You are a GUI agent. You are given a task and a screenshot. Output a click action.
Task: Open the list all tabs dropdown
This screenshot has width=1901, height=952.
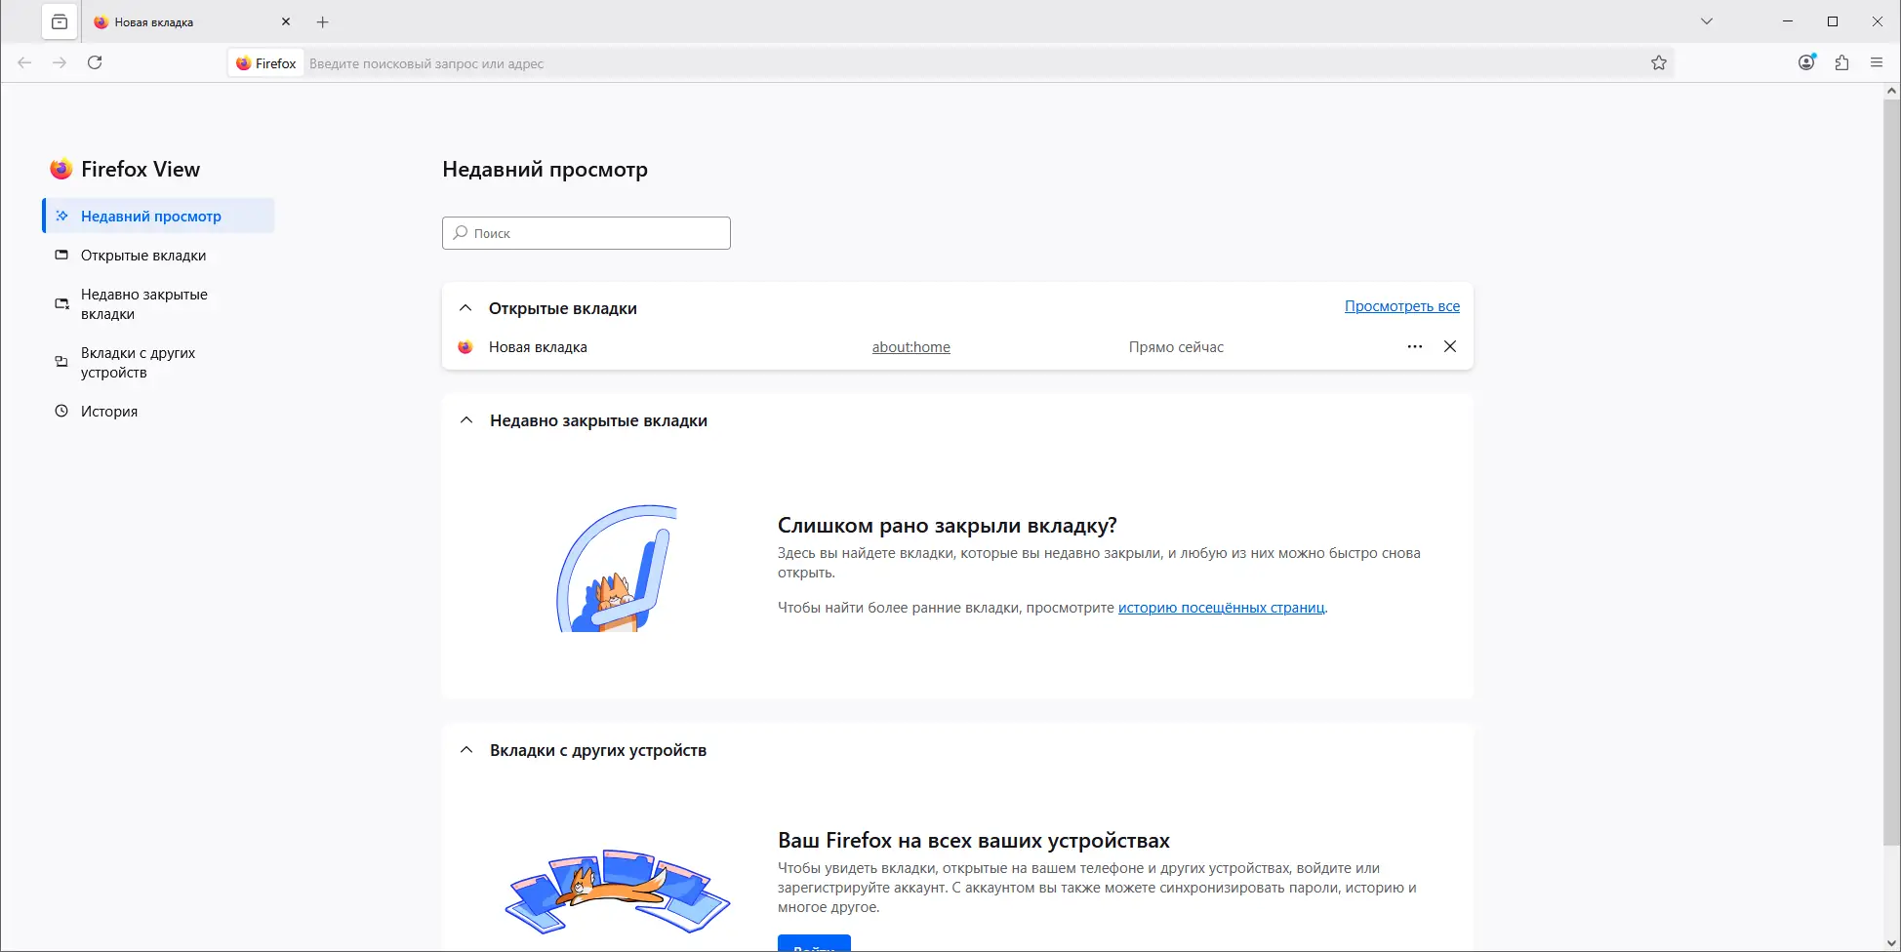[x=1707, y=21]
